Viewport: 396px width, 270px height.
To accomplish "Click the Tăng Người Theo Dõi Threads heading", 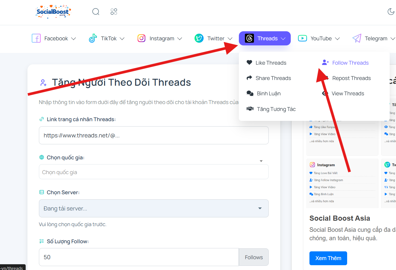I will (x=121, y=82).
